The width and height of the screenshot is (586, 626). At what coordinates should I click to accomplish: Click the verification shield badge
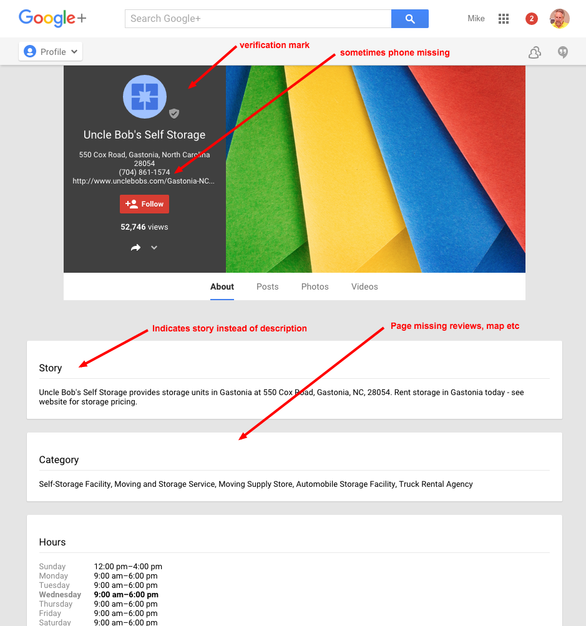pyautogui.click(x=174, y=114)
